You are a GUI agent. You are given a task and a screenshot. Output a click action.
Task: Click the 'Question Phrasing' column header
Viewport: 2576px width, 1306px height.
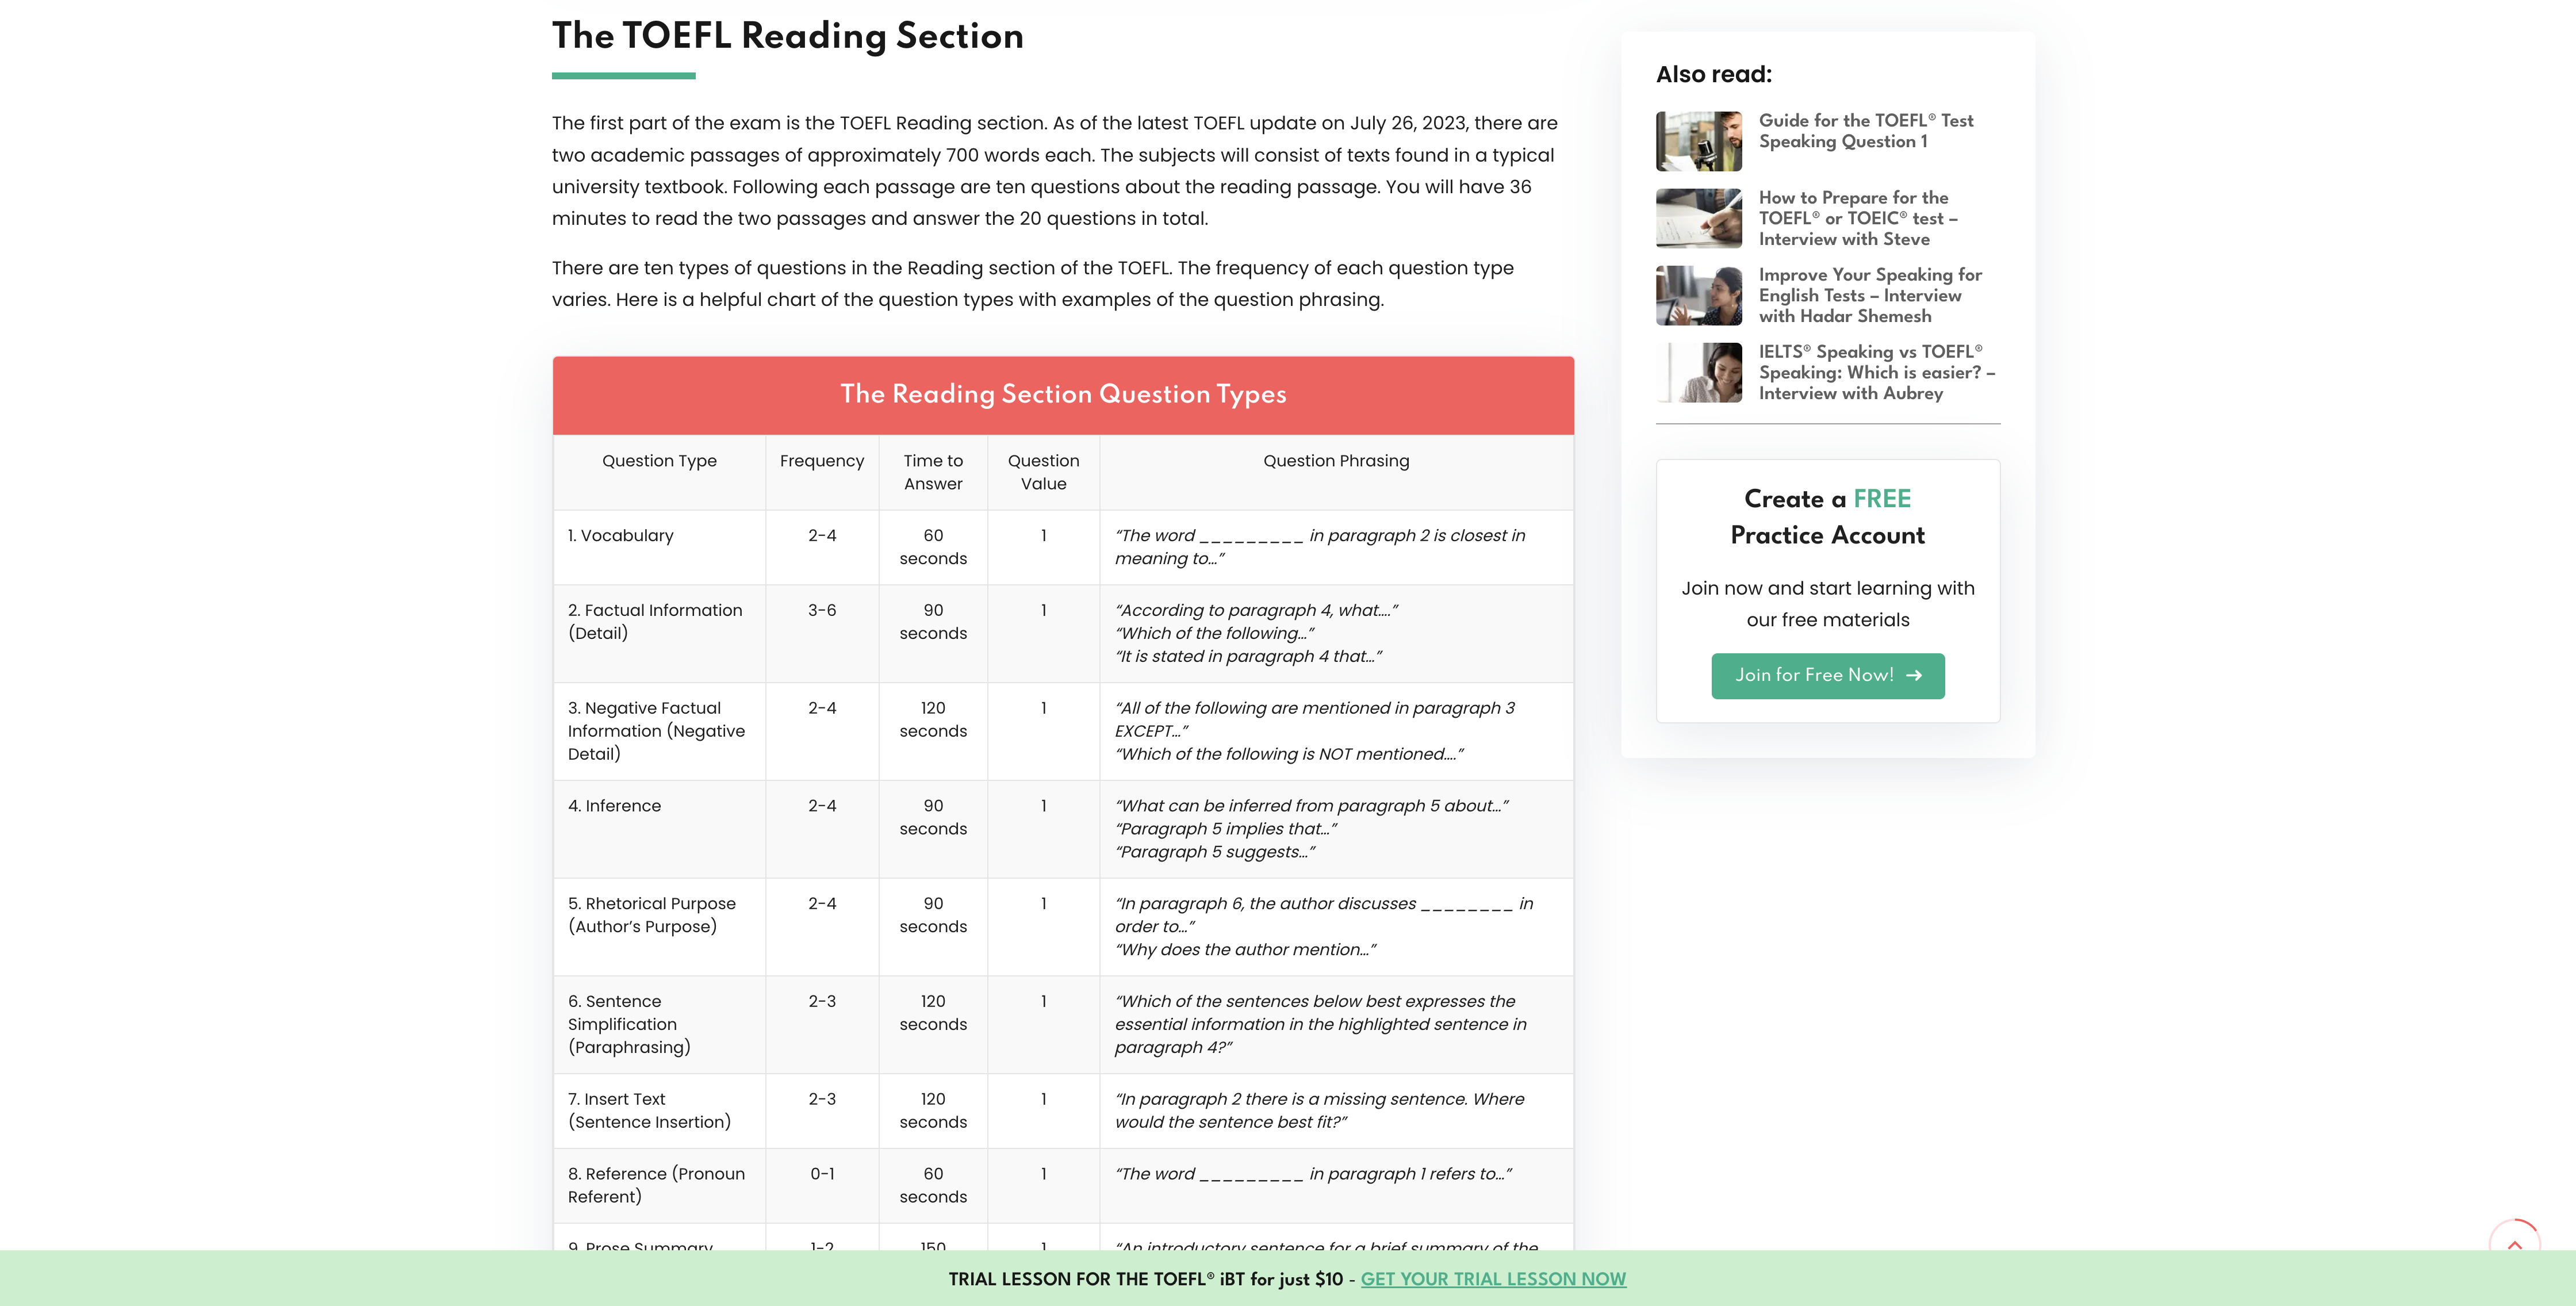coord(1335,461)
